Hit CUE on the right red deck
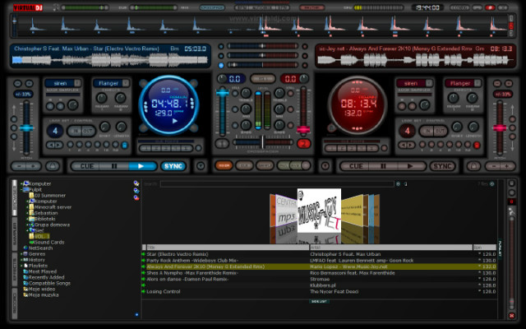This screenshot has height=329, width=526. tap(356, 166)
